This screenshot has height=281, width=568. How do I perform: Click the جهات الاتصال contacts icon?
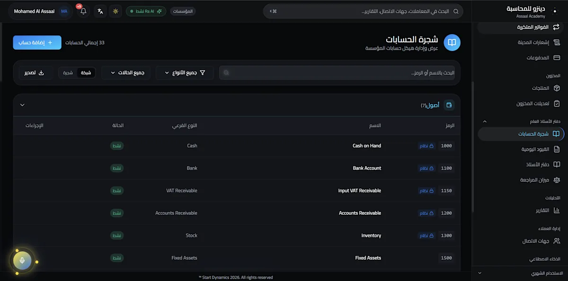pyautogui.click(x=557, y=241)
